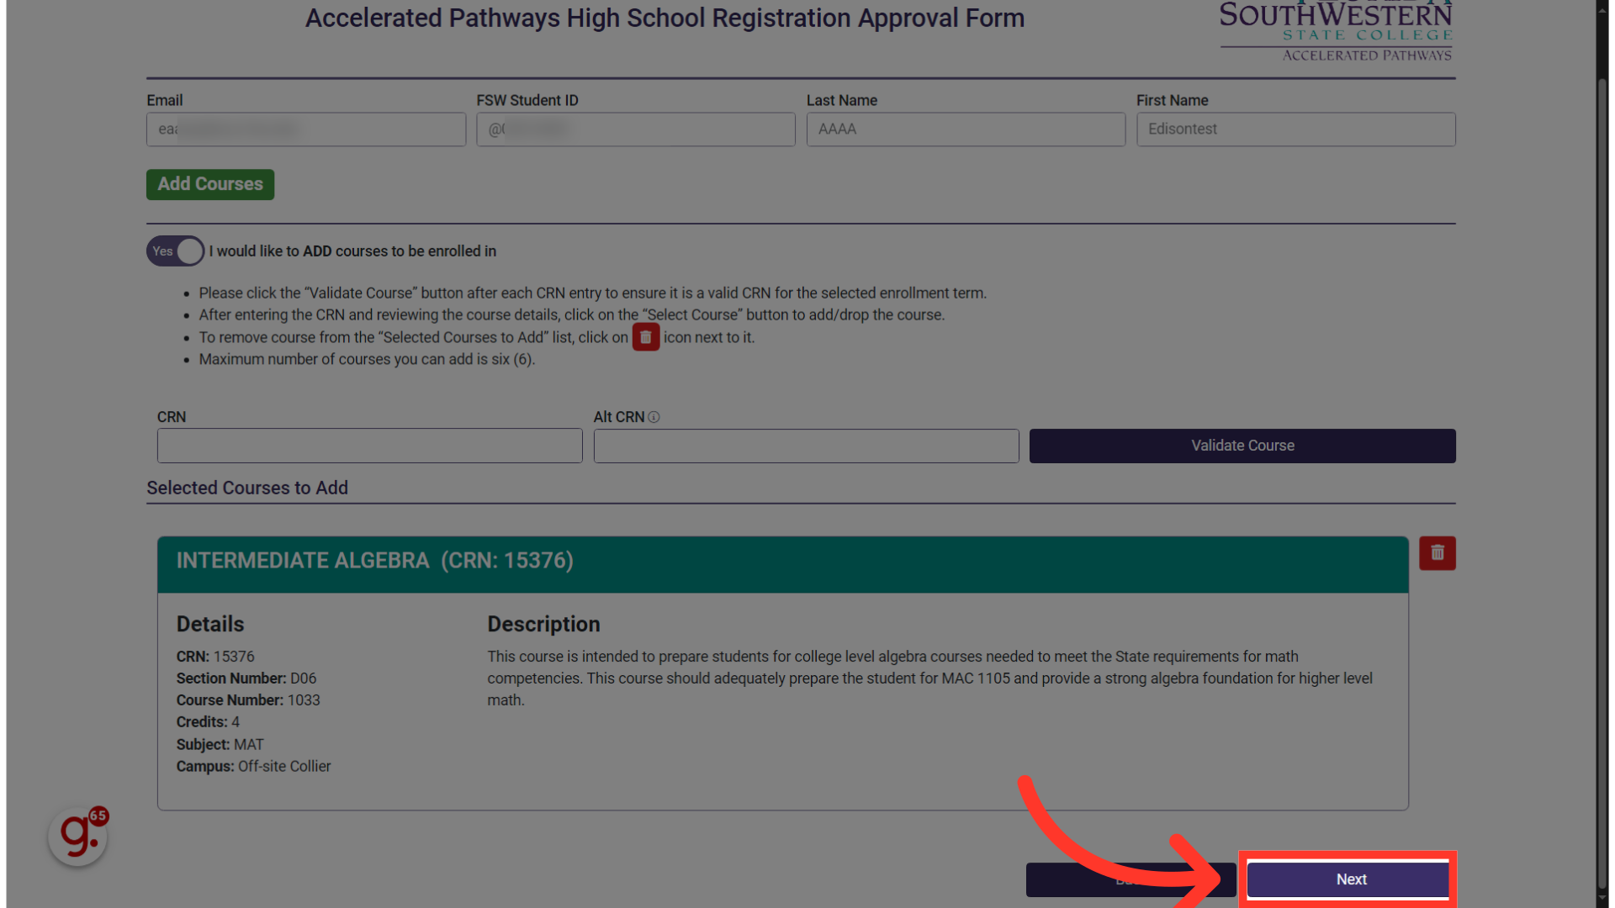Click the Validate Course button

(1242, 446)
